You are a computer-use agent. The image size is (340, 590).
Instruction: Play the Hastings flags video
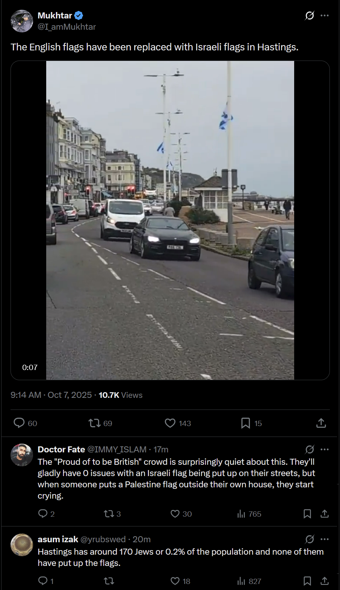point(170,220)
